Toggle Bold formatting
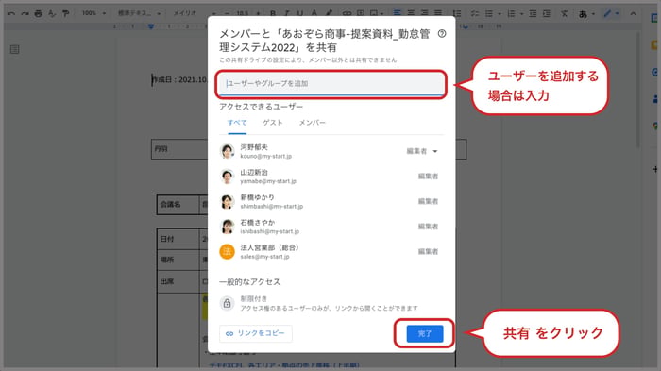The width and height of the screenshot is (661, 371). (x=273, y=13)
